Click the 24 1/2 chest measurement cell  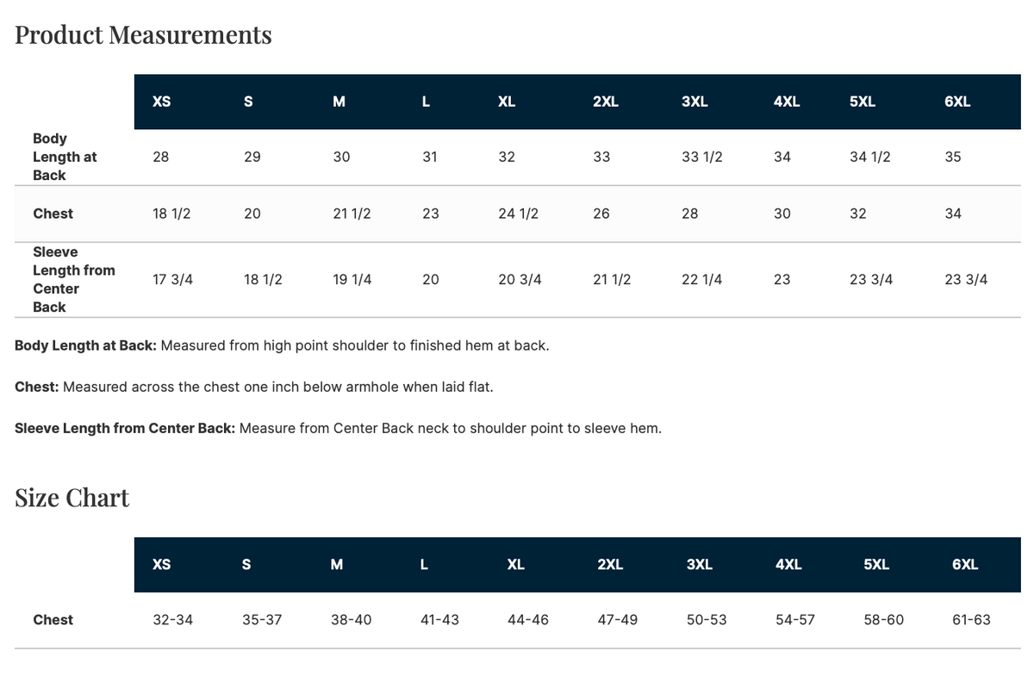pos(519,214)
